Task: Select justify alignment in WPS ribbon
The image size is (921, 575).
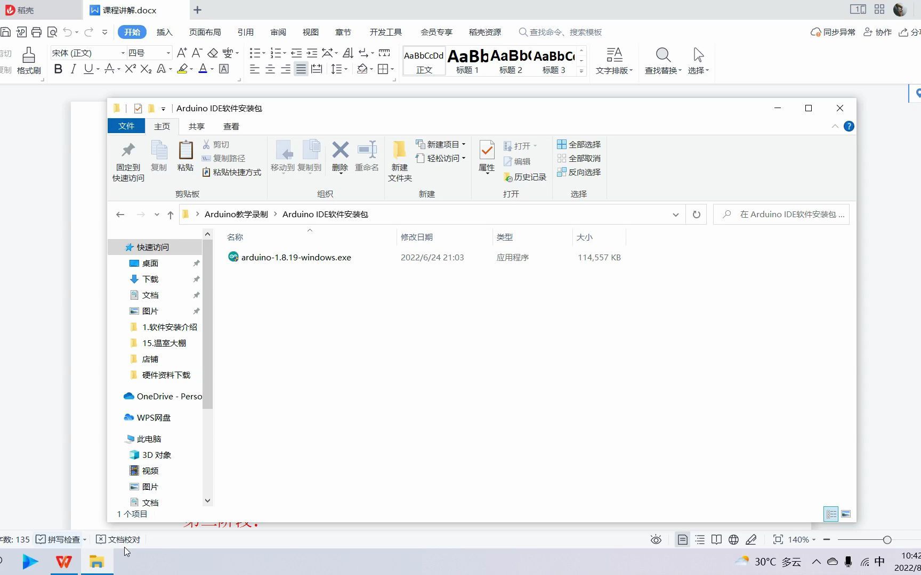Action: [x=301, y=69]
